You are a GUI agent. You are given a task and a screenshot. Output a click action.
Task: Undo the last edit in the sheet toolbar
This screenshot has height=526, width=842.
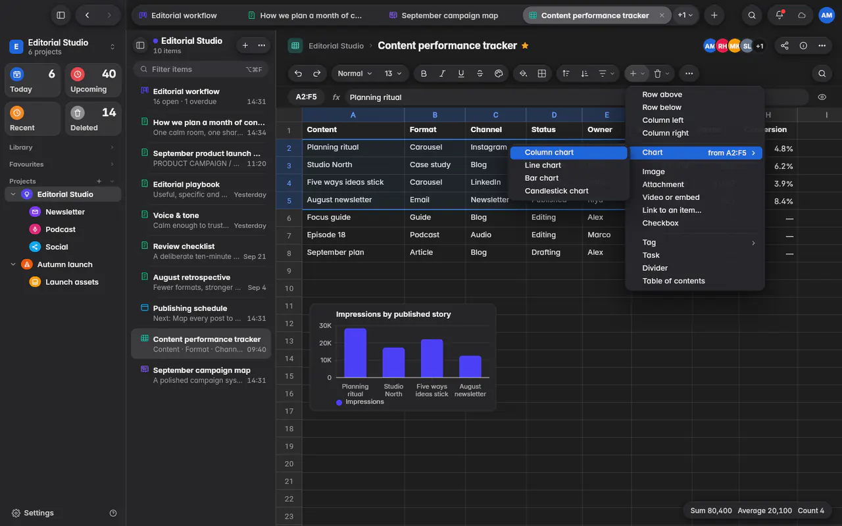[299, 74]
